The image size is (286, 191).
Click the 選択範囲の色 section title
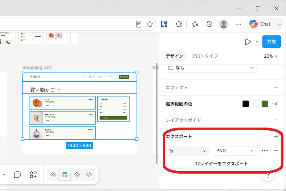coord(179,104)
